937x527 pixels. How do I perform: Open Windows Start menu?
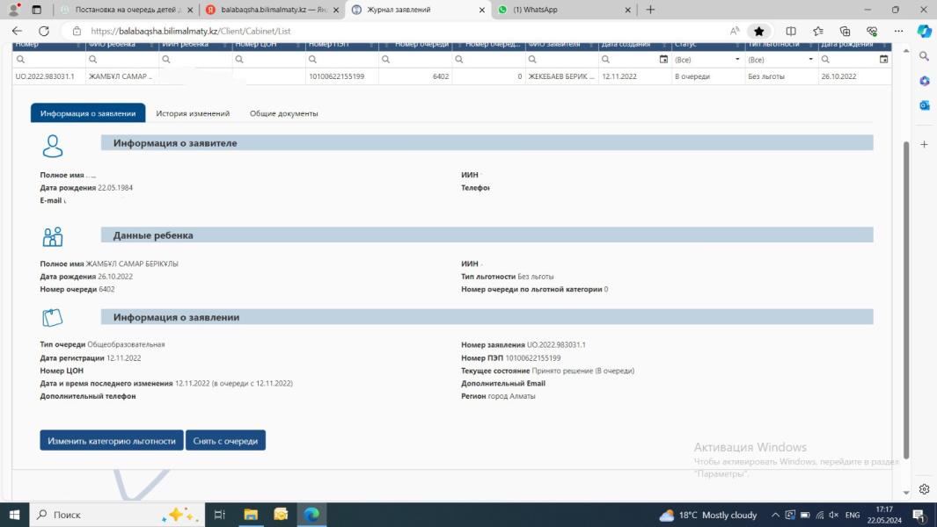point(14,515)
